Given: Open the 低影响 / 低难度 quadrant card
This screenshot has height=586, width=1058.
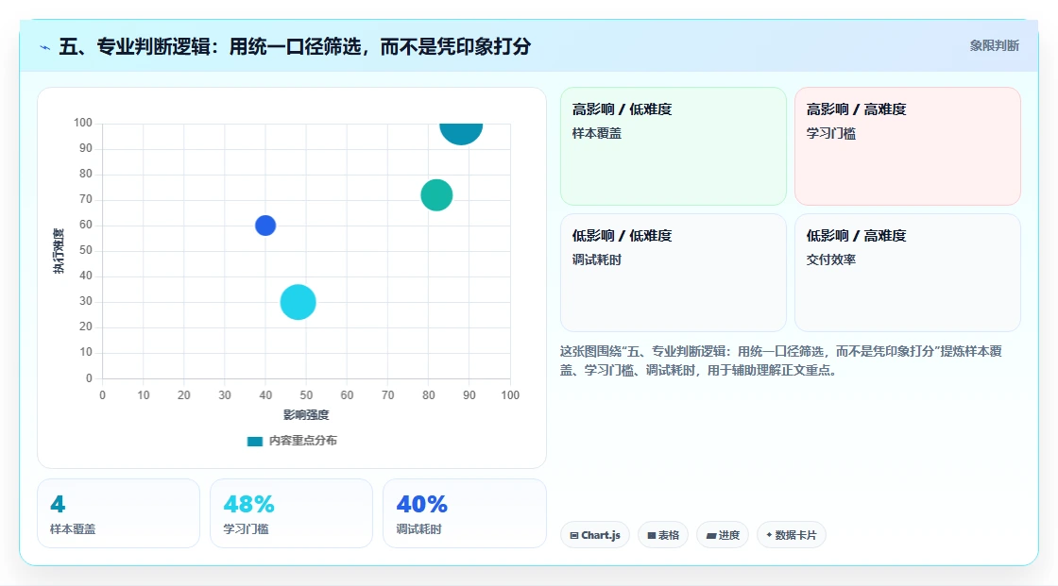Looking at the screenshot, I should (x=674, y=273).
